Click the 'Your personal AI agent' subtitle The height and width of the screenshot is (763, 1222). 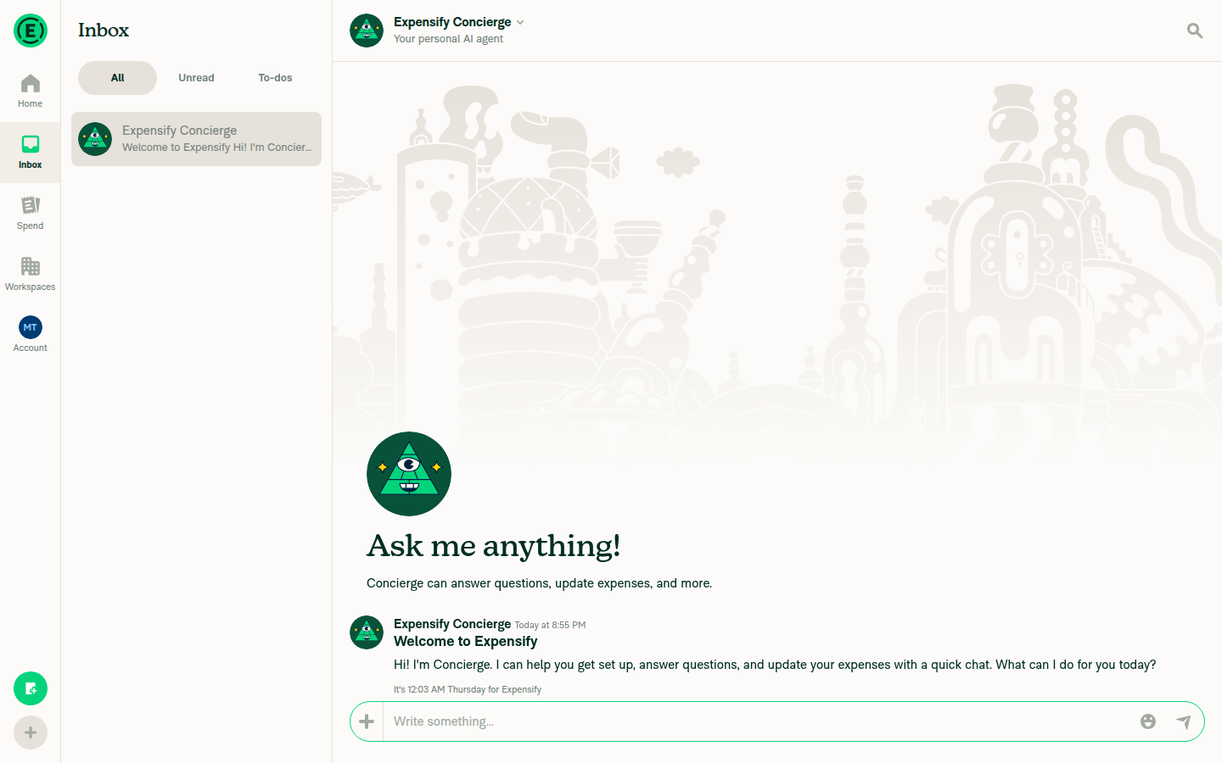[448, 39]
